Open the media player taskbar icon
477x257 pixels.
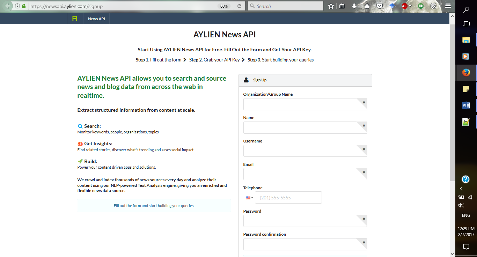[x=466, y=56]
